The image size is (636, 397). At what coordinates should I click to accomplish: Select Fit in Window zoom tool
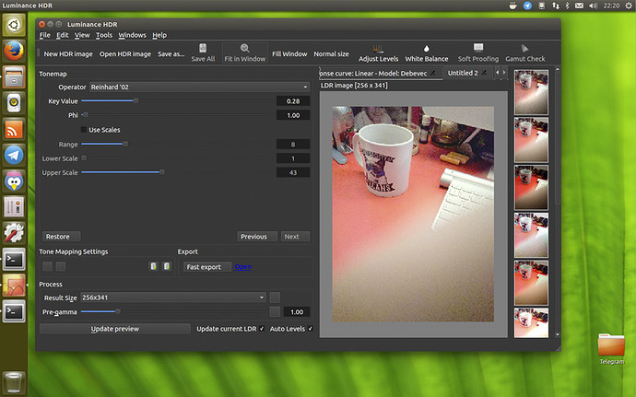245,53
